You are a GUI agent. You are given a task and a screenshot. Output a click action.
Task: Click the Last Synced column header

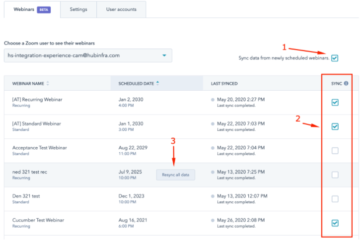tap(224, 83)
